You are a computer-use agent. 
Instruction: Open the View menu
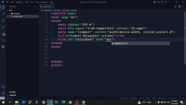coord(27,2)
